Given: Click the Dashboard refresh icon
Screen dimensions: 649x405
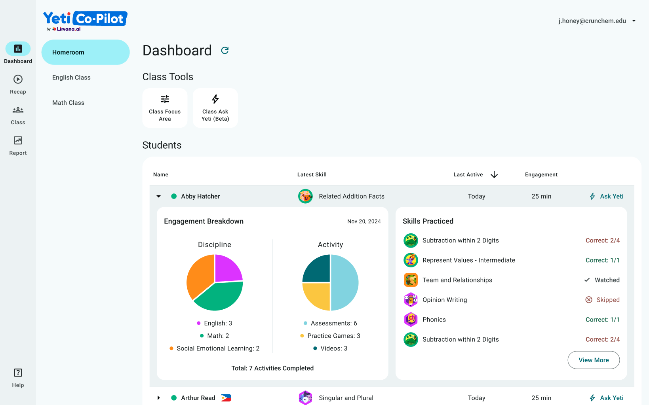Looking at the screenshot, I should pos(225,51).
